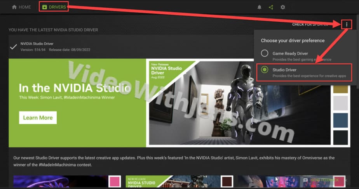This screenshot has width=359, height=189.
Task: Pick the navy blue color swatch
Action: (x=340, y=120)
